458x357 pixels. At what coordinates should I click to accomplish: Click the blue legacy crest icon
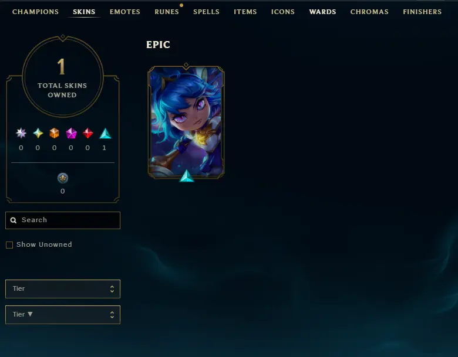63,178
